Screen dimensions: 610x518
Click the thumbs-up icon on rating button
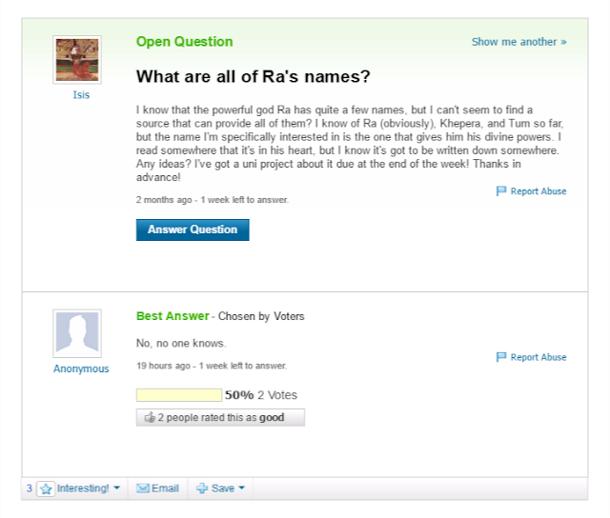pyautogui.click(x=150, y=417)
